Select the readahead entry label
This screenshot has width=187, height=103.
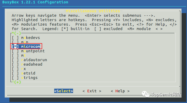(x=32, y=64)
